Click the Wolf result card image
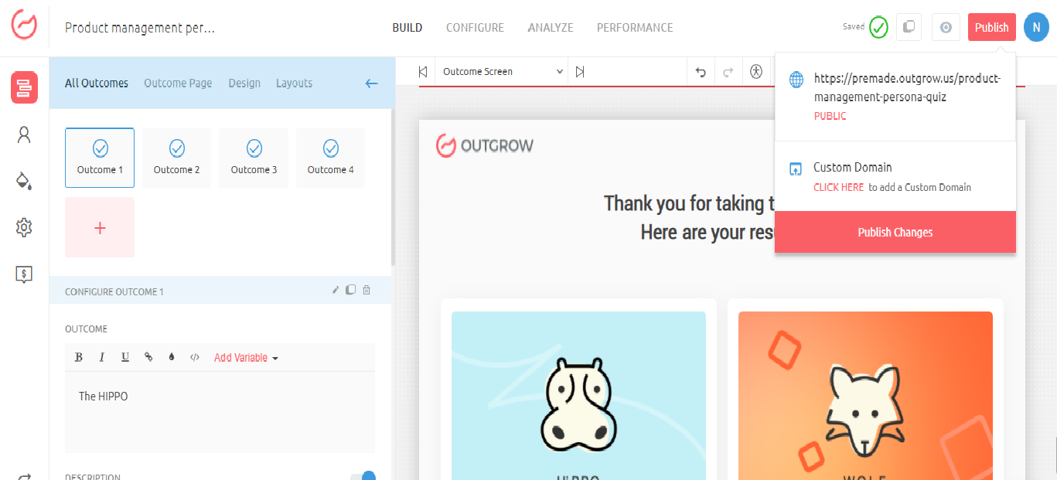The image size is (1057, 480). 865,396
